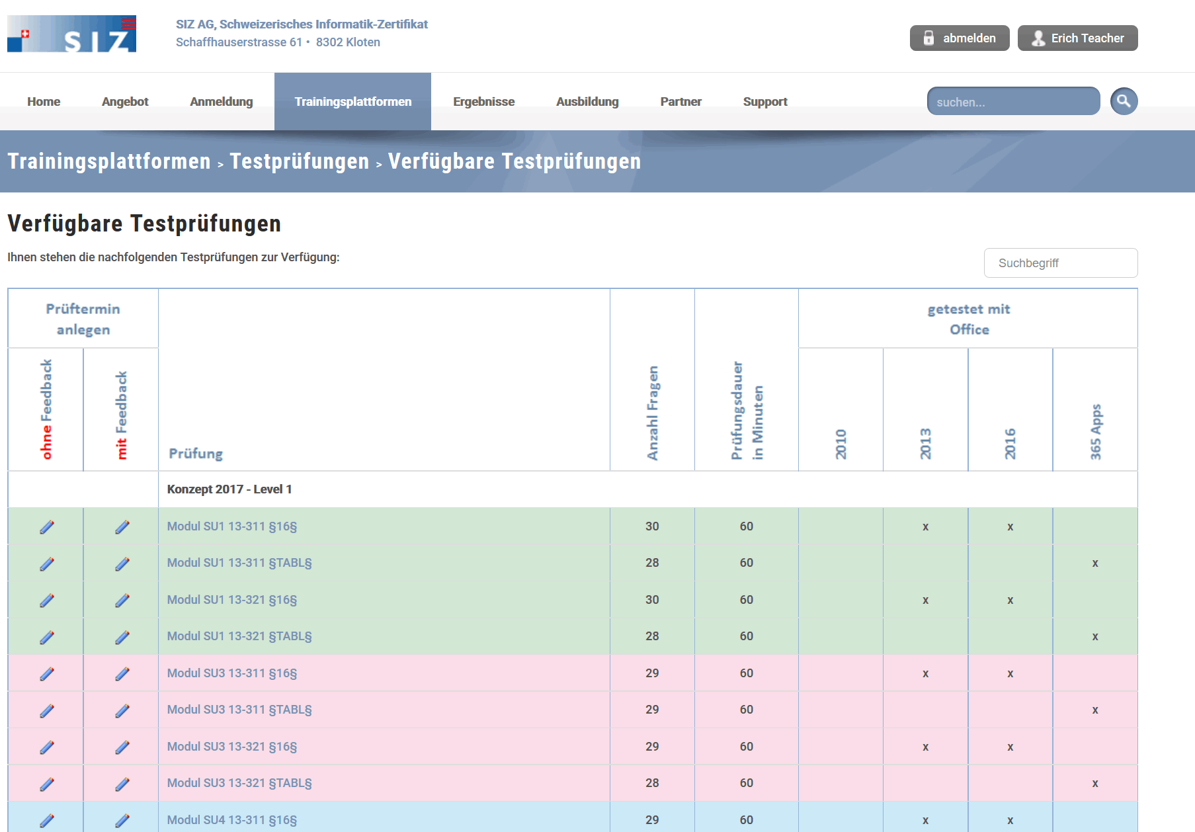Click the Konzept 2017 - Level 1 row

(x=573, y=489)
